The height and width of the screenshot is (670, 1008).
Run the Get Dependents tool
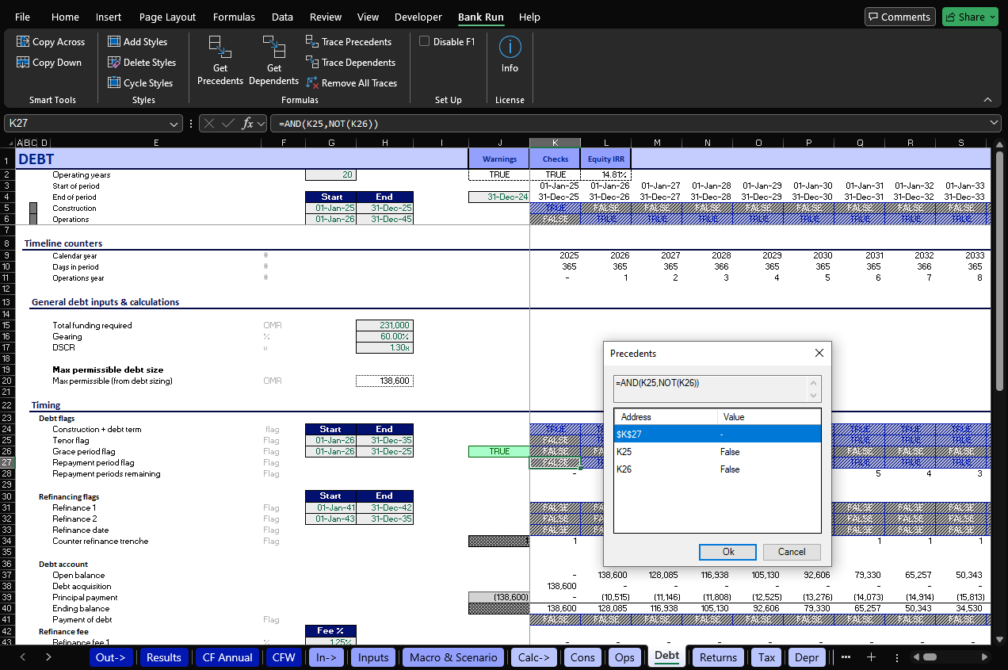click(x=273, y=59)
